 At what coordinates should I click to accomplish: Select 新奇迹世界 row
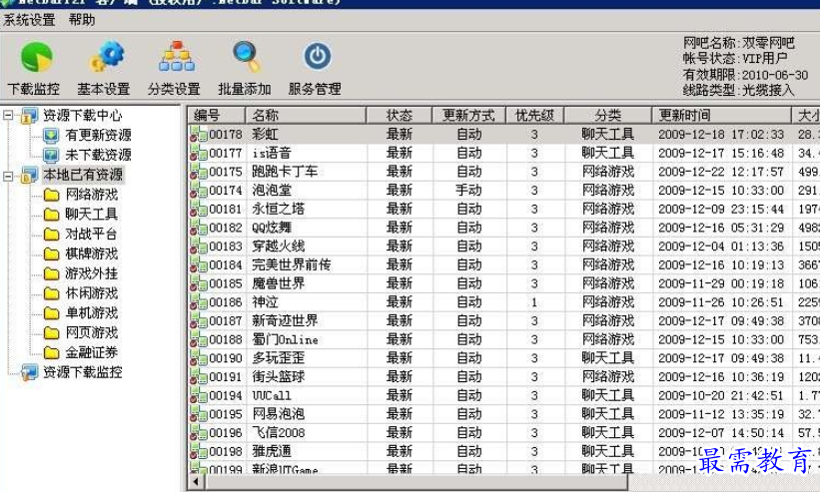[504, 320]
